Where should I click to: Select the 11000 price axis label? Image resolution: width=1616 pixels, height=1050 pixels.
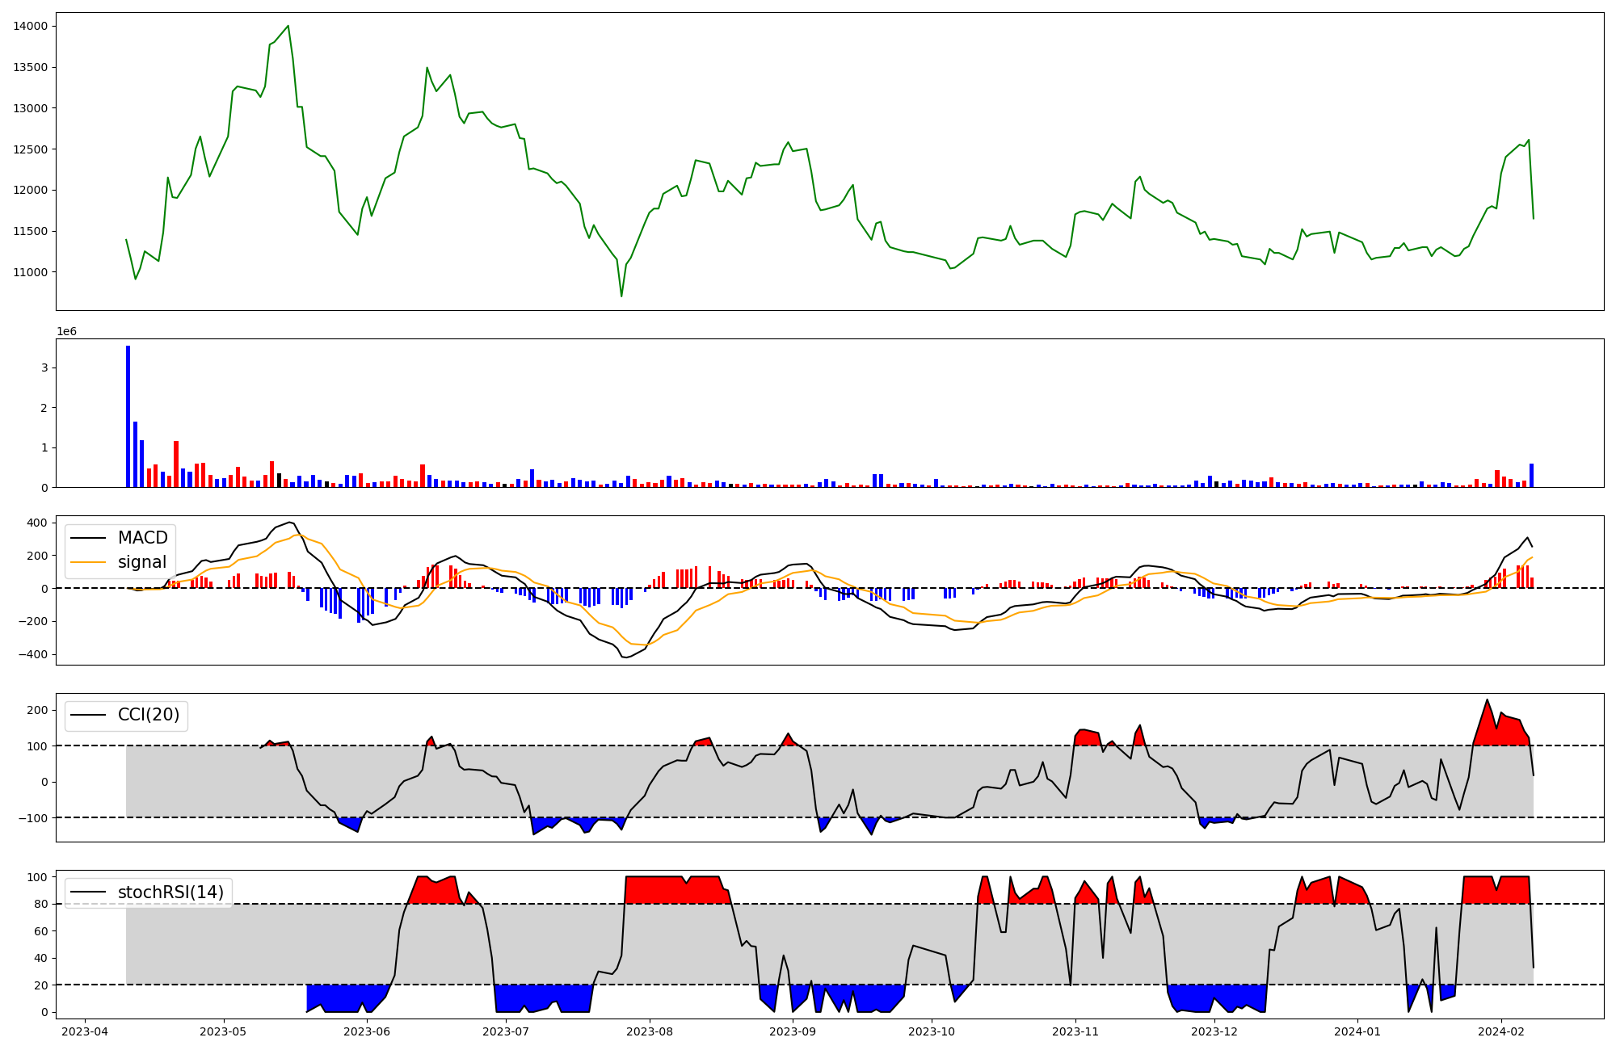(x=31, y=272)
